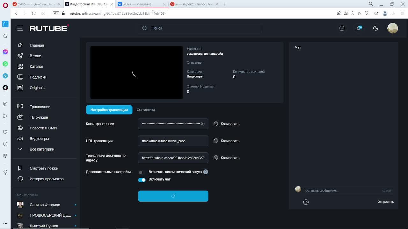Click the broadcast address URL field
Image resolution: width=408 pixels, height=229 pixels.
(173, 158)
